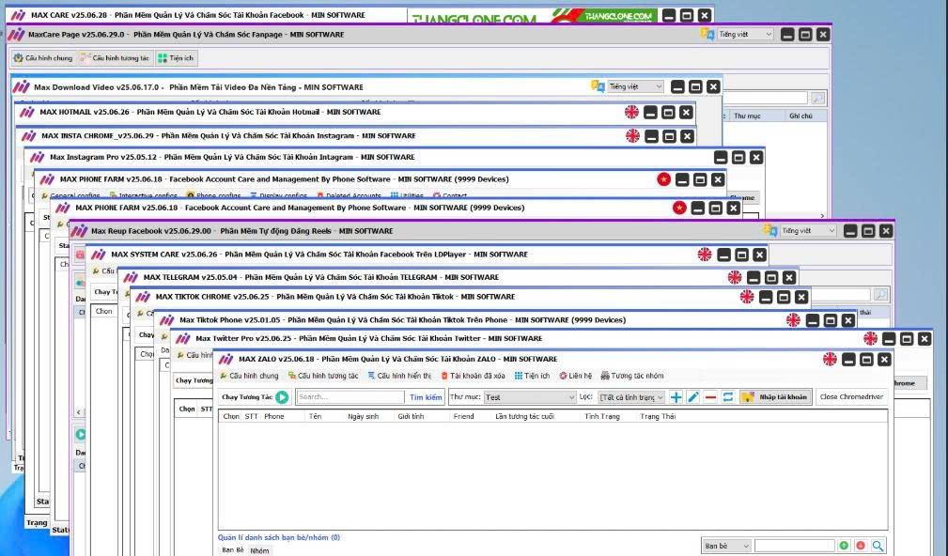Click the Search input field in MAX ZALO
948x556 pixels.
point(350,397)
